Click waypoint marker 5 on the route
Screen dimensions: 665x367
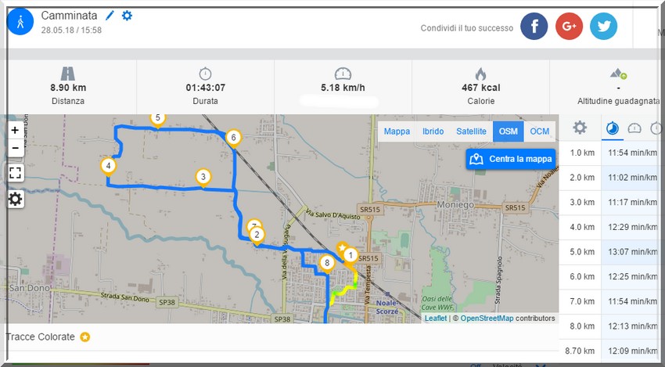click(157, 119)
